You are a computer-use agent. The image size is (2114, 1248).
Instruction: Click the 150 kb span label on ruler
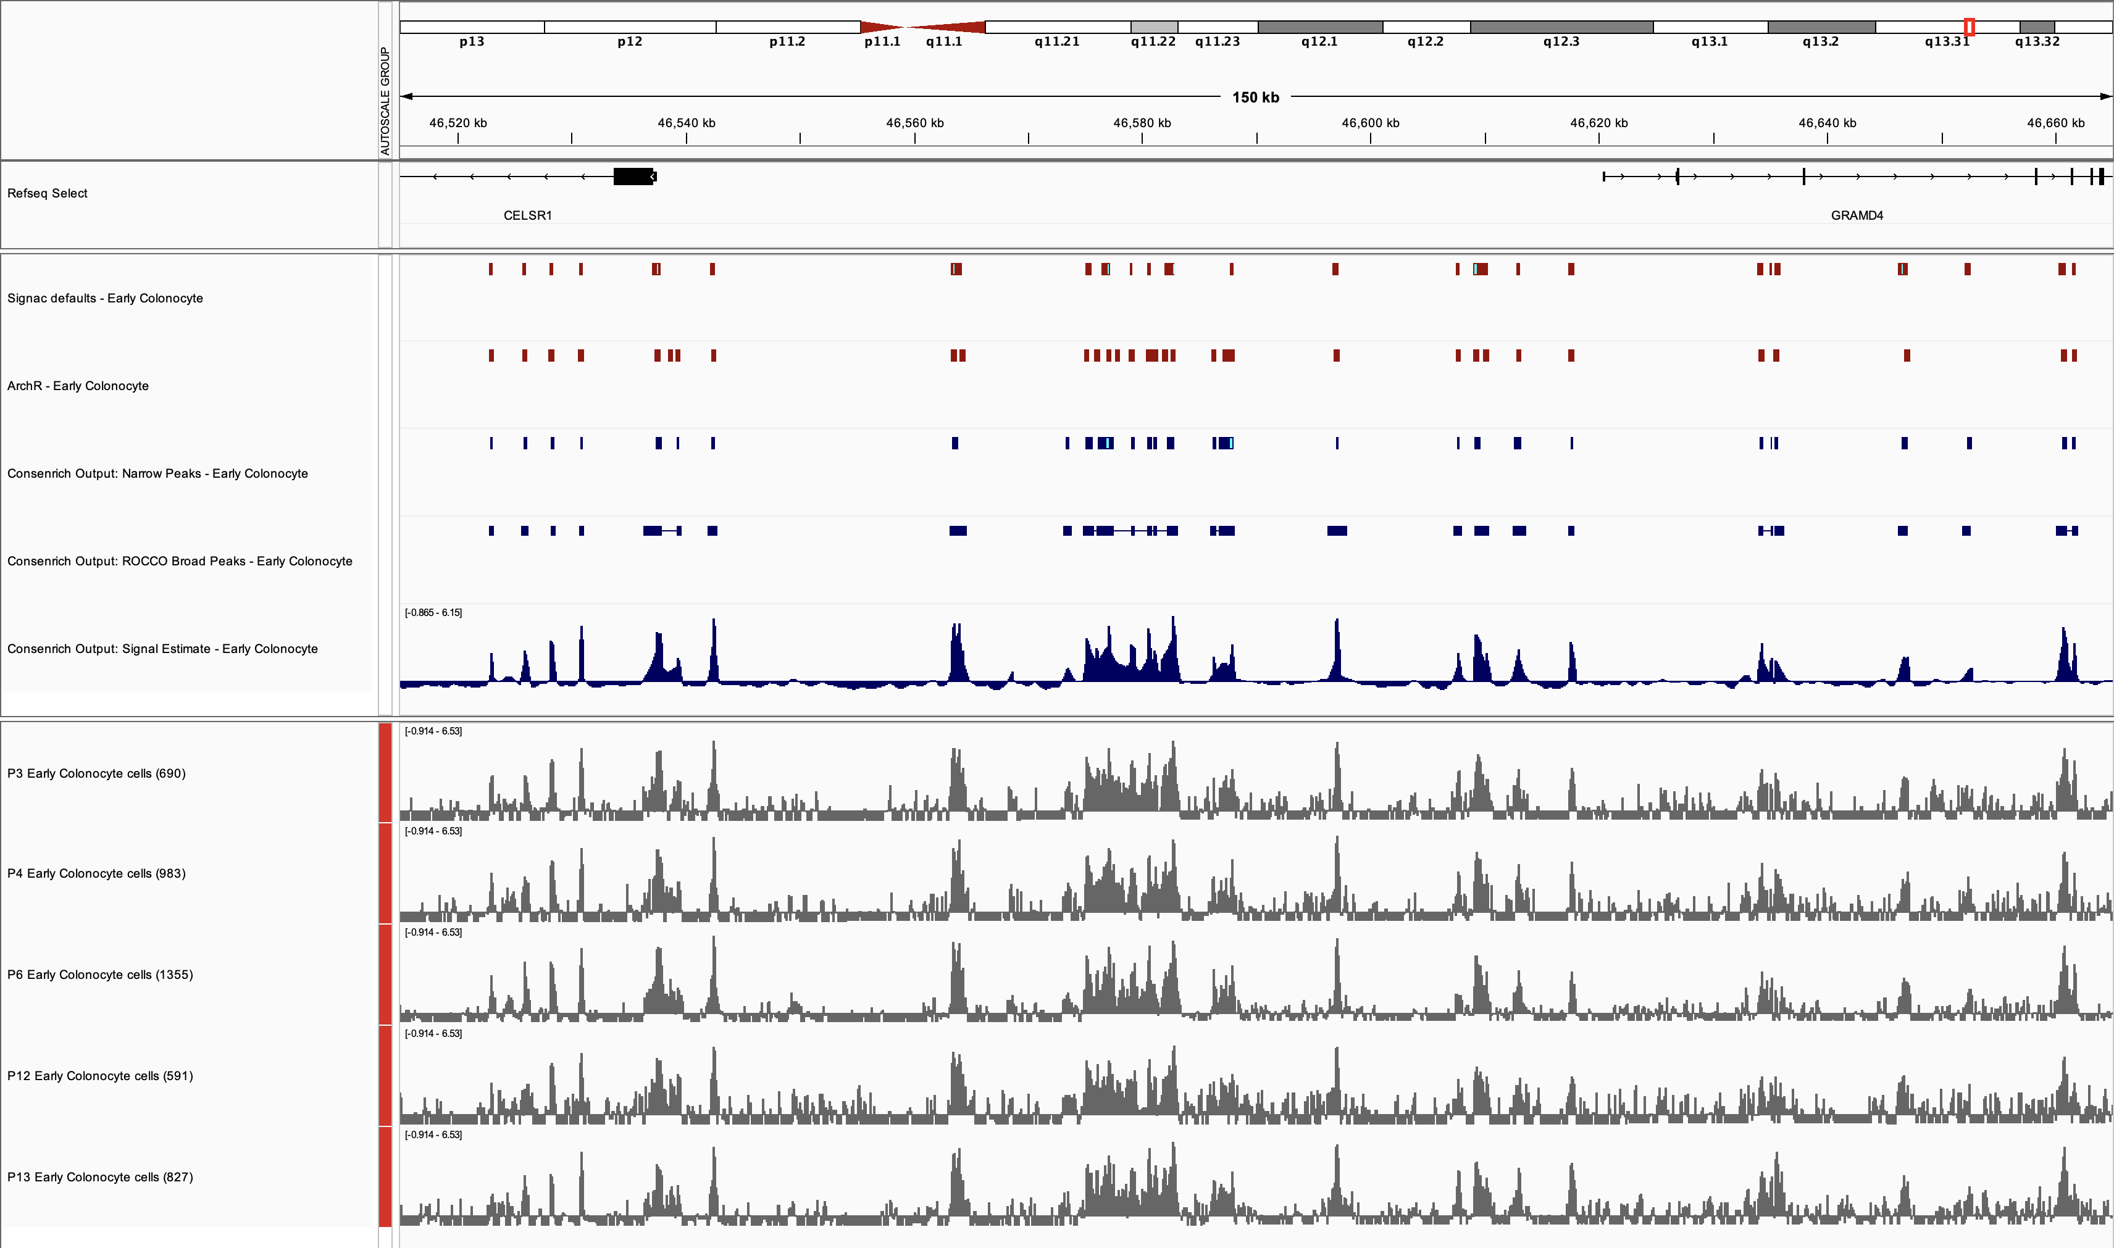tap(1255, 98)
